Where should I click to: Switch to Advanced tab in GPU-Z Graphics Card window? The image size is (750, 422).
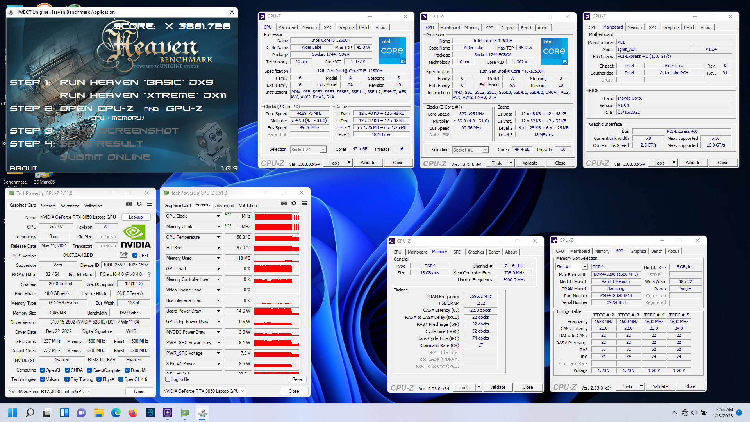tap(70, 206)
